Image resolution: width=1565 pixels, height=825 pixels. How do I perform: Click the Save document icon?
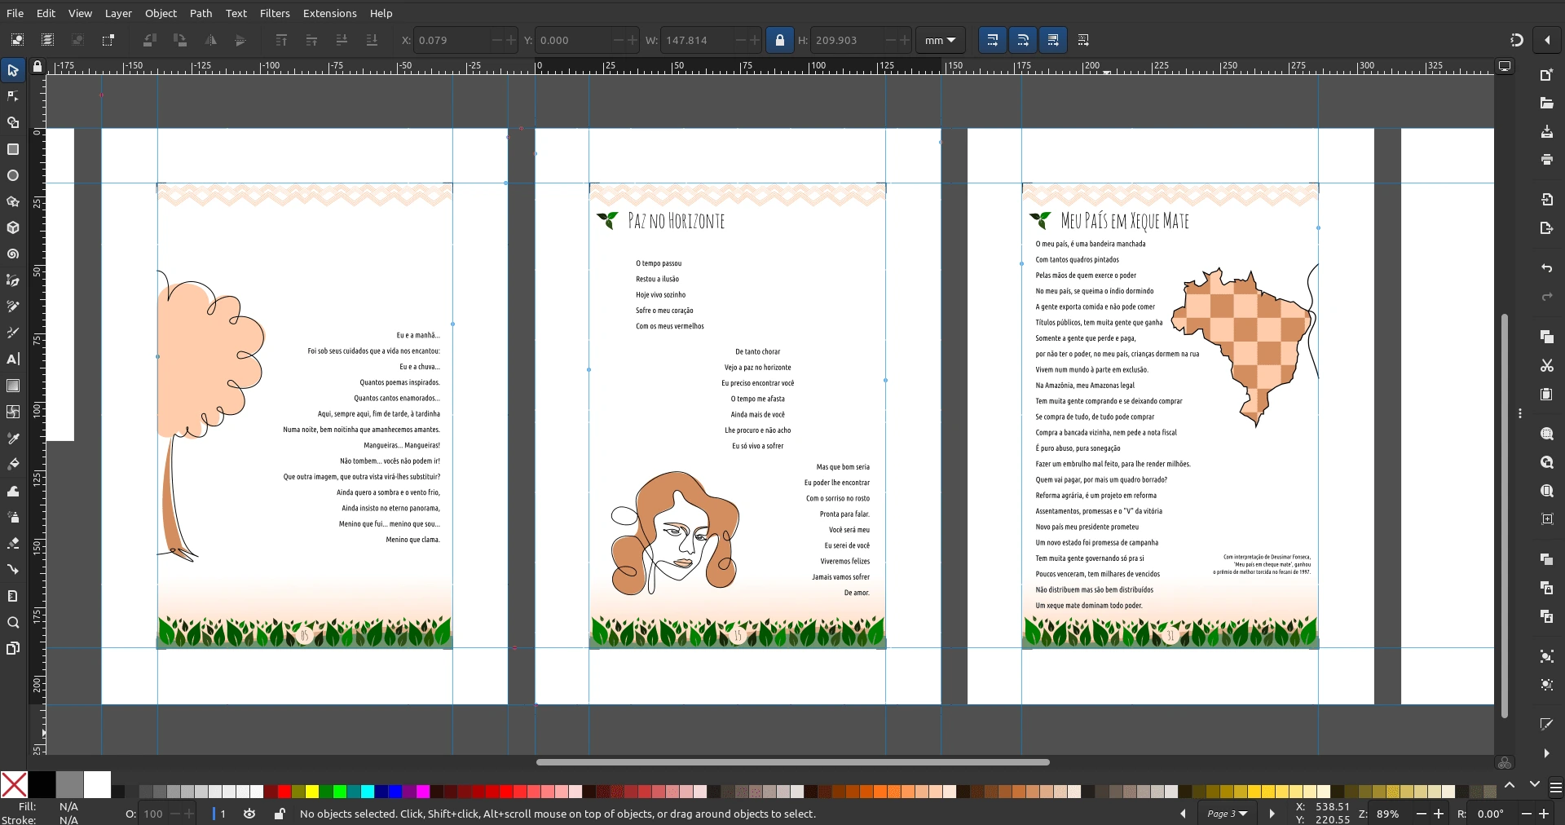point(1546,131)
